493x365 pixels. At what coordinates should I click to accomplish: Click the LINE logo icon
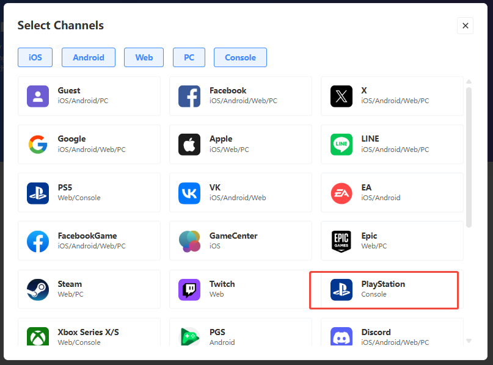click(341, 145)
